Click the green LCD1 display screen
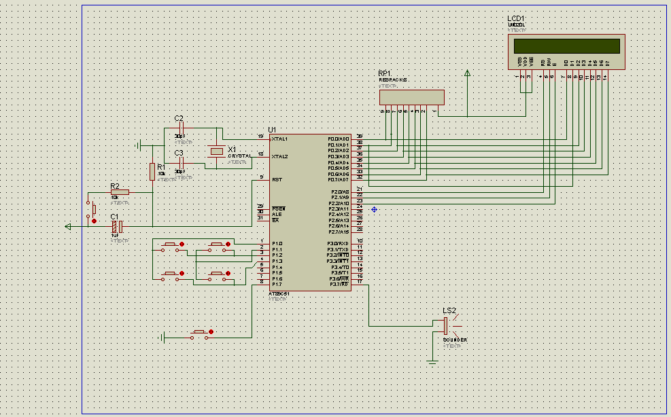Screen dimensions: 671x417 pyautogui.click(x=566, y=46)
